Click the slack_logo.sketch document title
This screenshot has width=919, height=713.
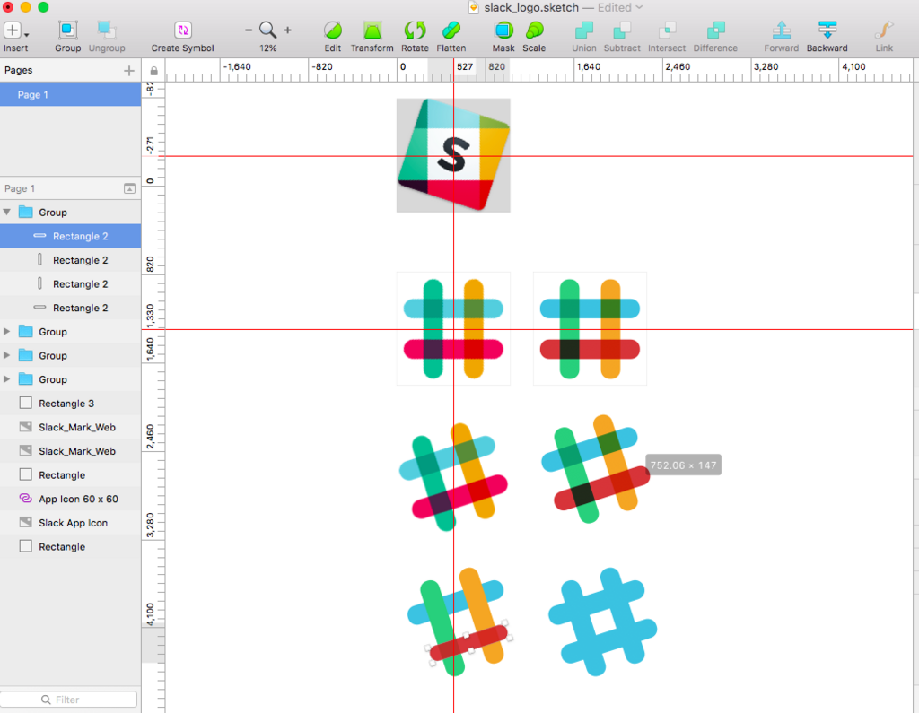(531, 7)
